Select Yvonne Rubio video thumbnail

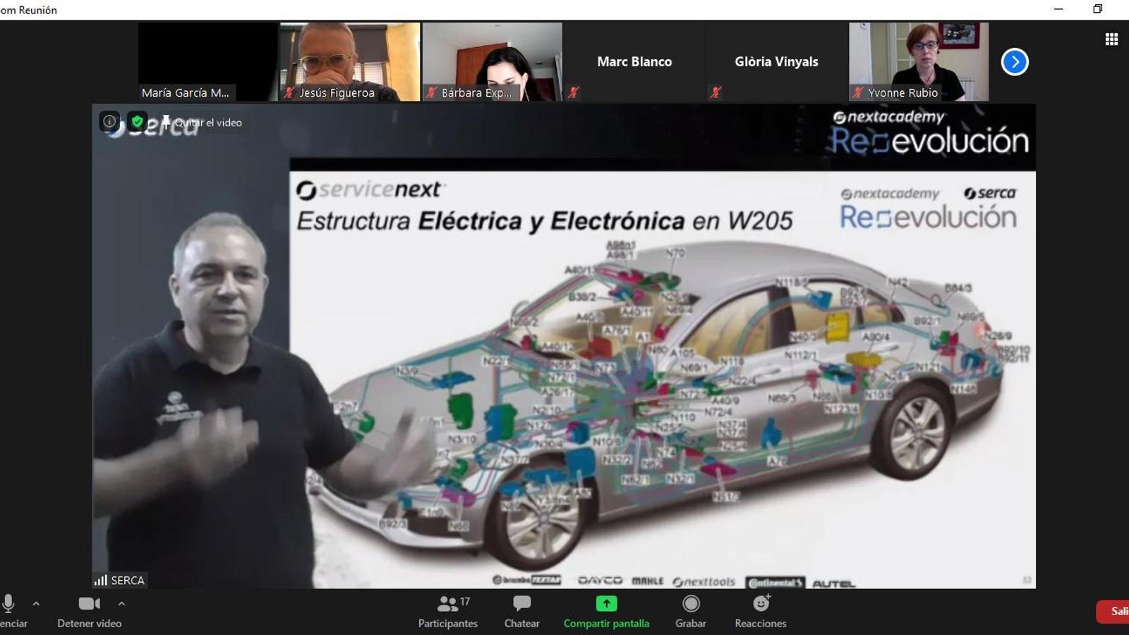coord(919,61)
